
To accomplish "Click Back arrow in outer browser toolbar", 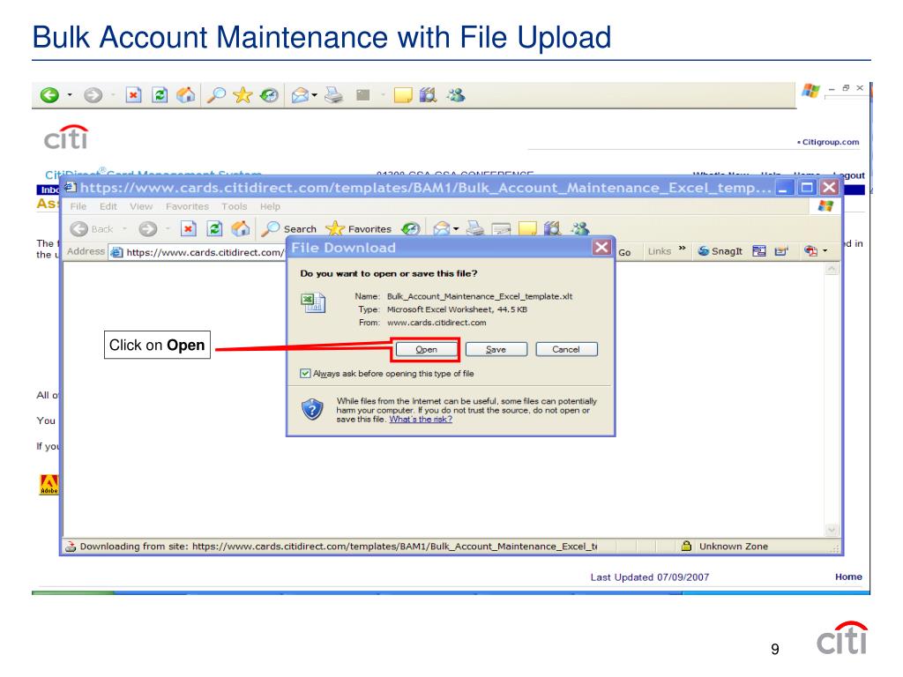I will tap(49, 95).
